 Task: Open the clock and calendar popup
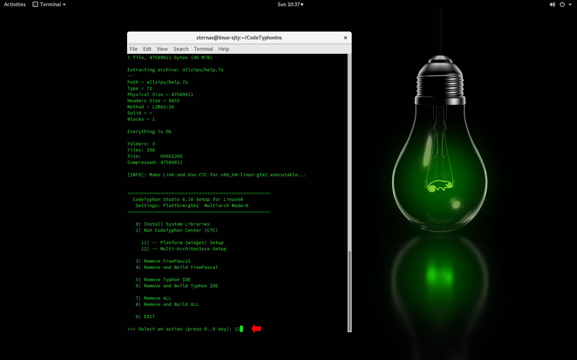290,4
